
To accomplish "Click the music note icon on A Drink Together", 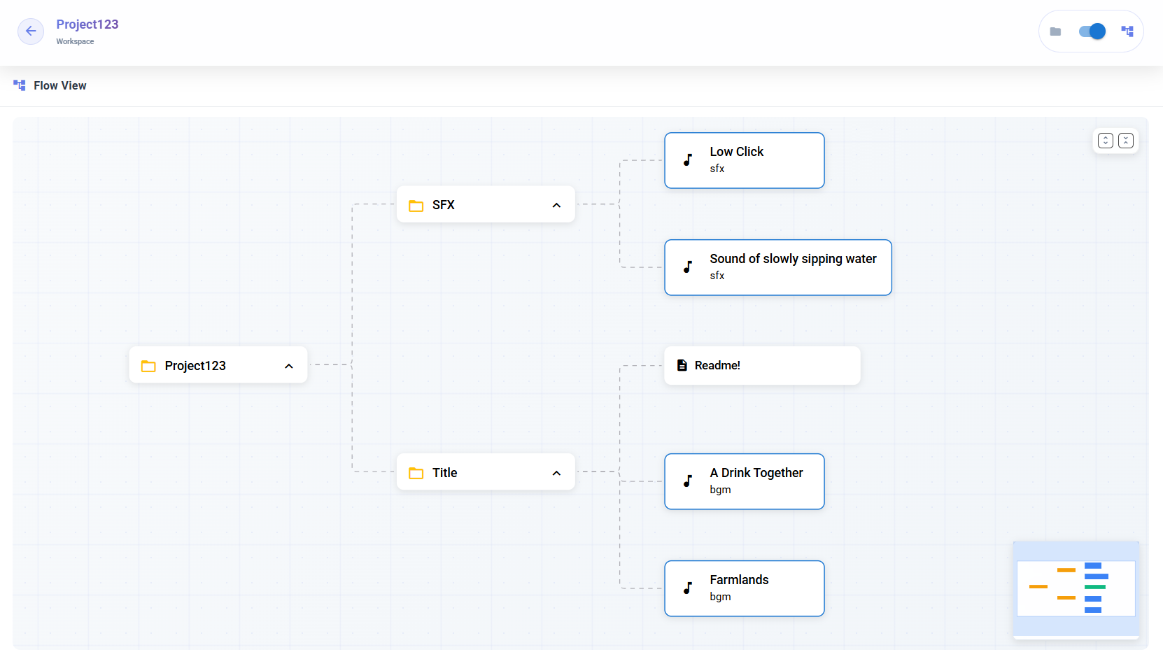I will pos(688,481).
